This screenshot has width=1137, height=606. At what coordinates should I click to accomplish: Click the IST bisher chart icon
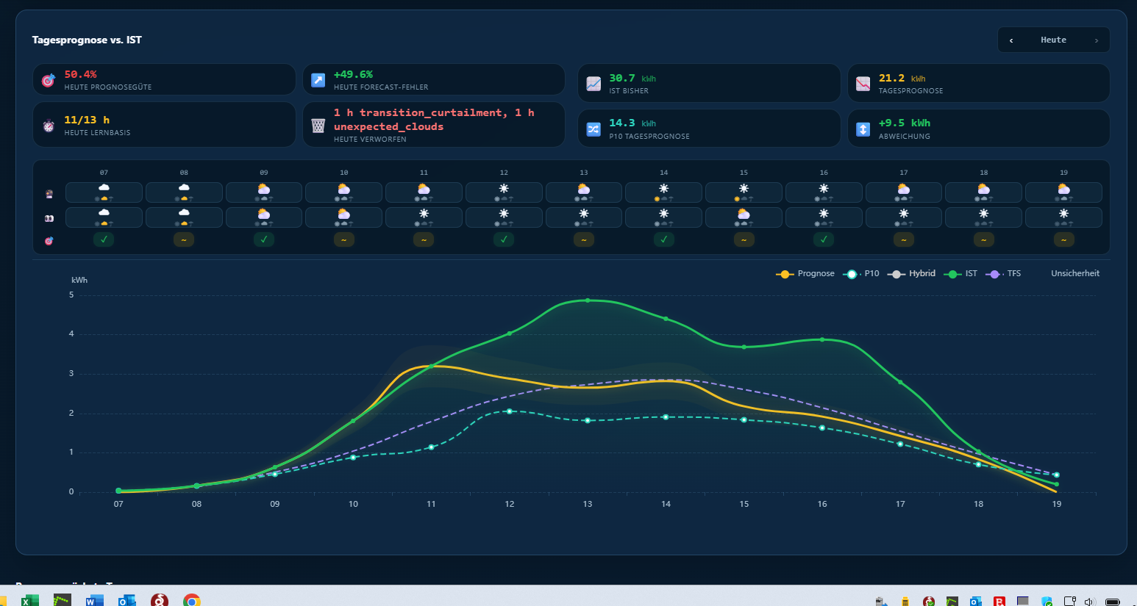(594, 84)
